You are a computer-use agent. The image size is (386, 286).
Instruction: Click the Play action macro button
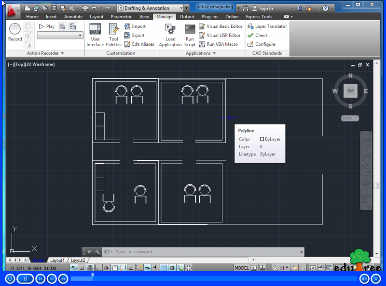pyautogui.click(x=47, y=26)
